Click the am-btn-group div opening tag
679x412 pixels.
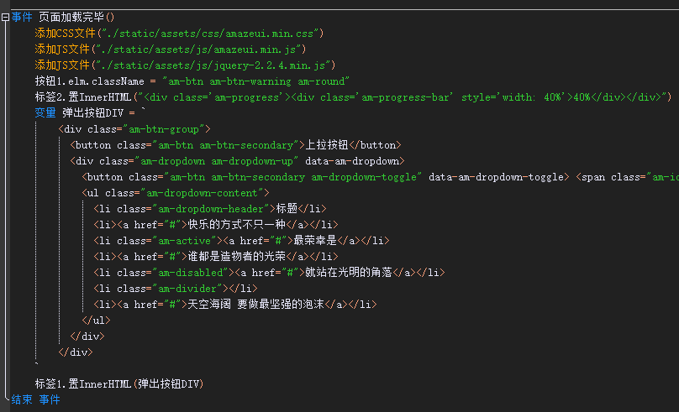click(134, 129)
